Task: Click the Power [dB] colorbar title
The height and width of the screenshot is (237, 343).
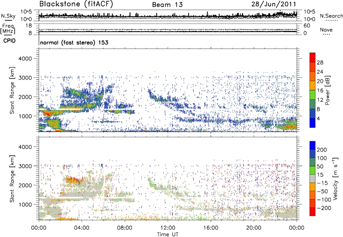Action: [x=327, y=90]
